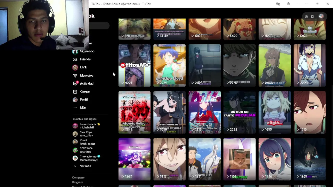Open the Company footer link

coord(78,178)
